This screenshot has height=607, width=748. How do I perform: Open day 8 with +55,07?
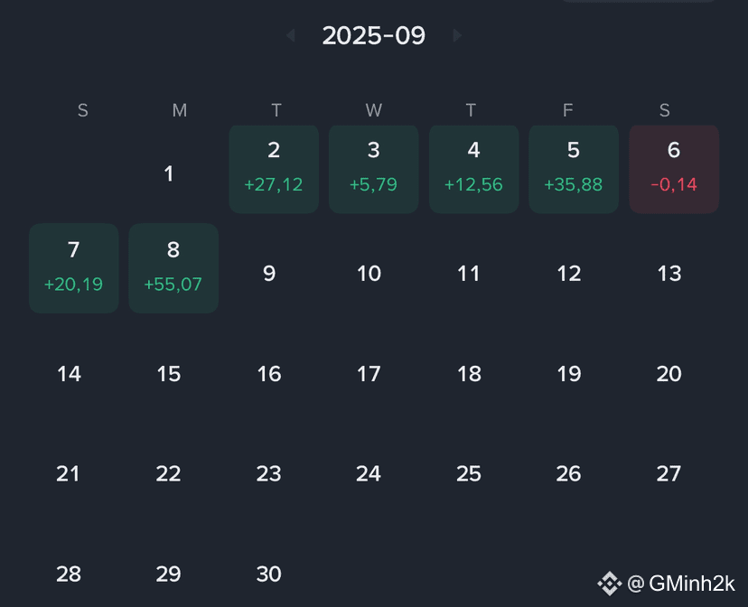[173, 268]
